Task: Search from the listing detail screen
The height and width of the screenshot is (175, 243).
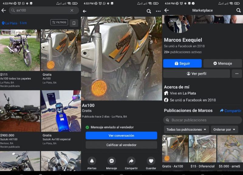Action: click(x=149, y=11)
